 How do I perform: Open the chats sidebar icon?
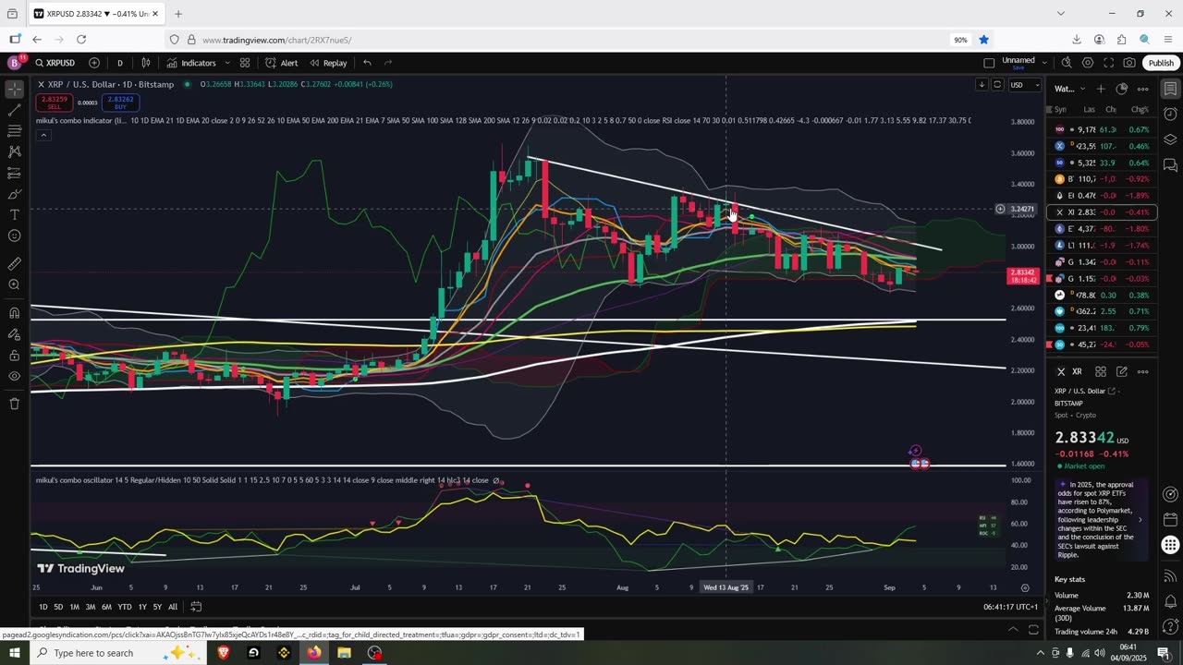1170,164
